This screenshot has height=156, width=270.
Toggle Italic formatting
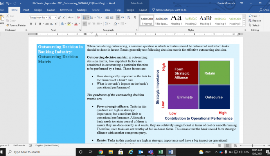coord(36,24)
